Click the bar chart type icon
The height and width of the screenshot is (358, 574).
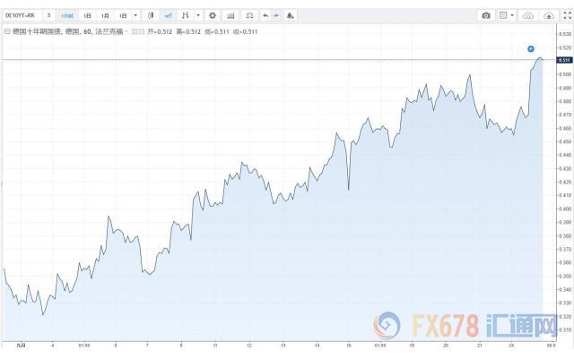click(x=186, y=15)
